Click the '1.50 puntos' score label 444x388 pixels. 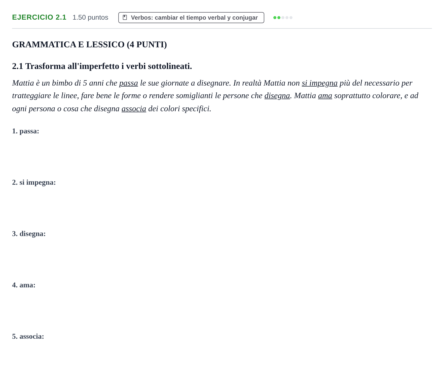pos(90,17)
